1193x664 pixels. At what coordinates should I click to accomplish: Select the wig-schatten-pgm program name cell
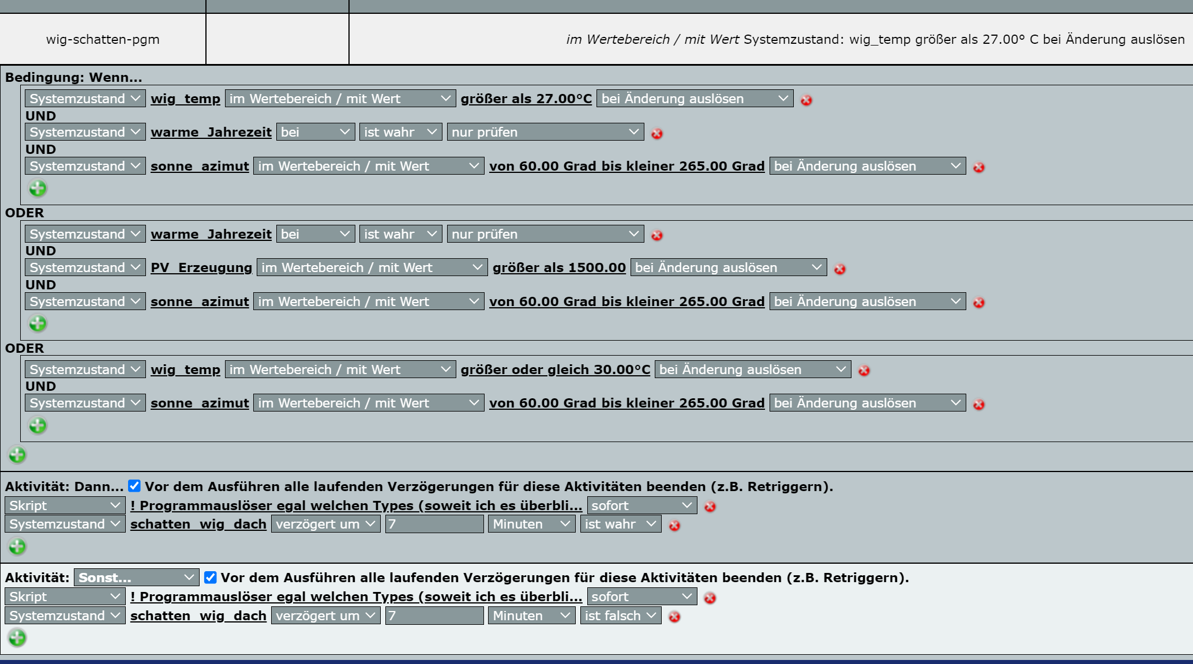coord(103,39)
